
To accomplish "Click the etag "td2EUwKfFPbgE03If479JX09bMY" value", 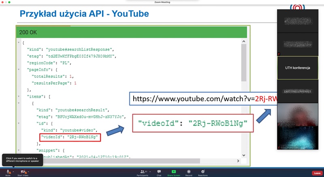I will [80, 56].
